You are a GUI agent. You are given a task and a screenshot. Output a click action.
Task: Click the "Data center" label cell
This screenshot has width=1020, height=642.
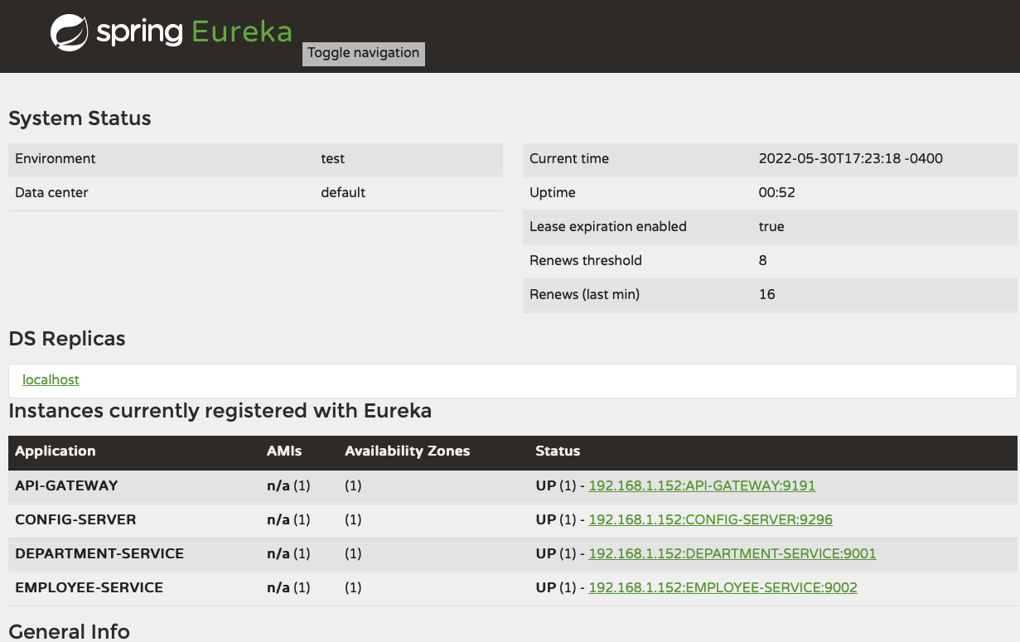51,192
